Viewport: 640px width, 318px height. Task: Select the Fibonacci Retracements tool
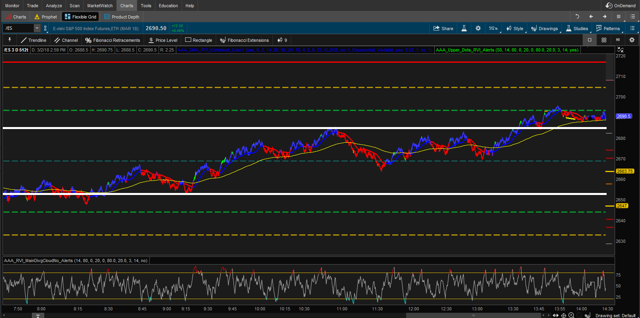coord(113,40)
